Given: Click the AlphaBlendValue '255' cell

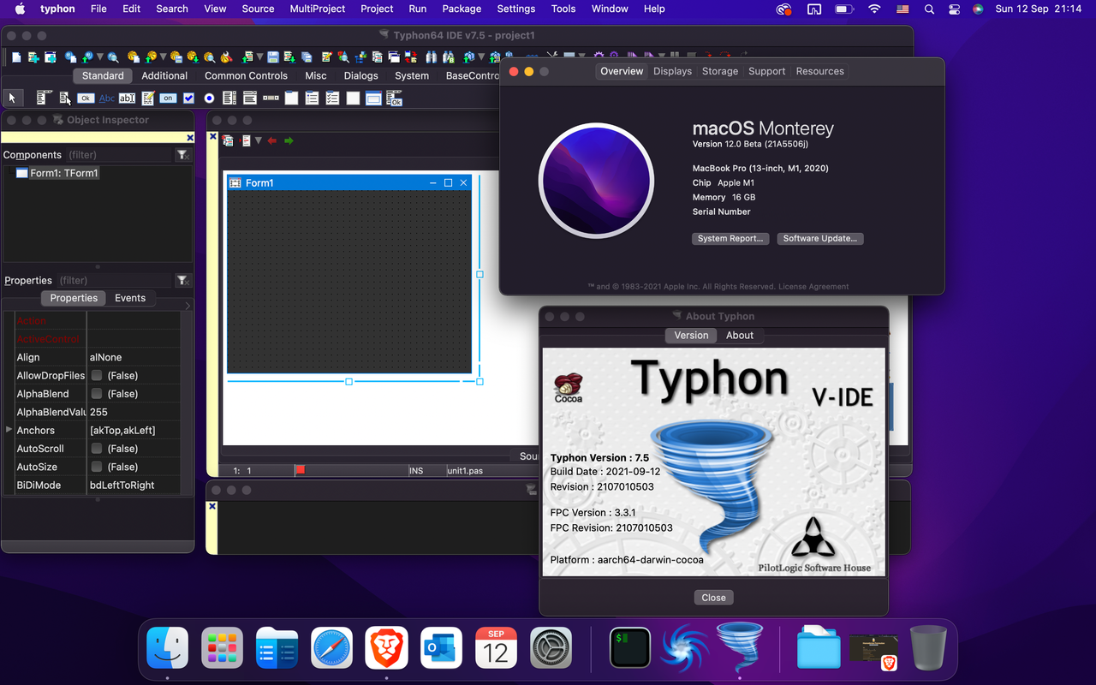Looking at the screenshot, I should (x=134, y=412).
